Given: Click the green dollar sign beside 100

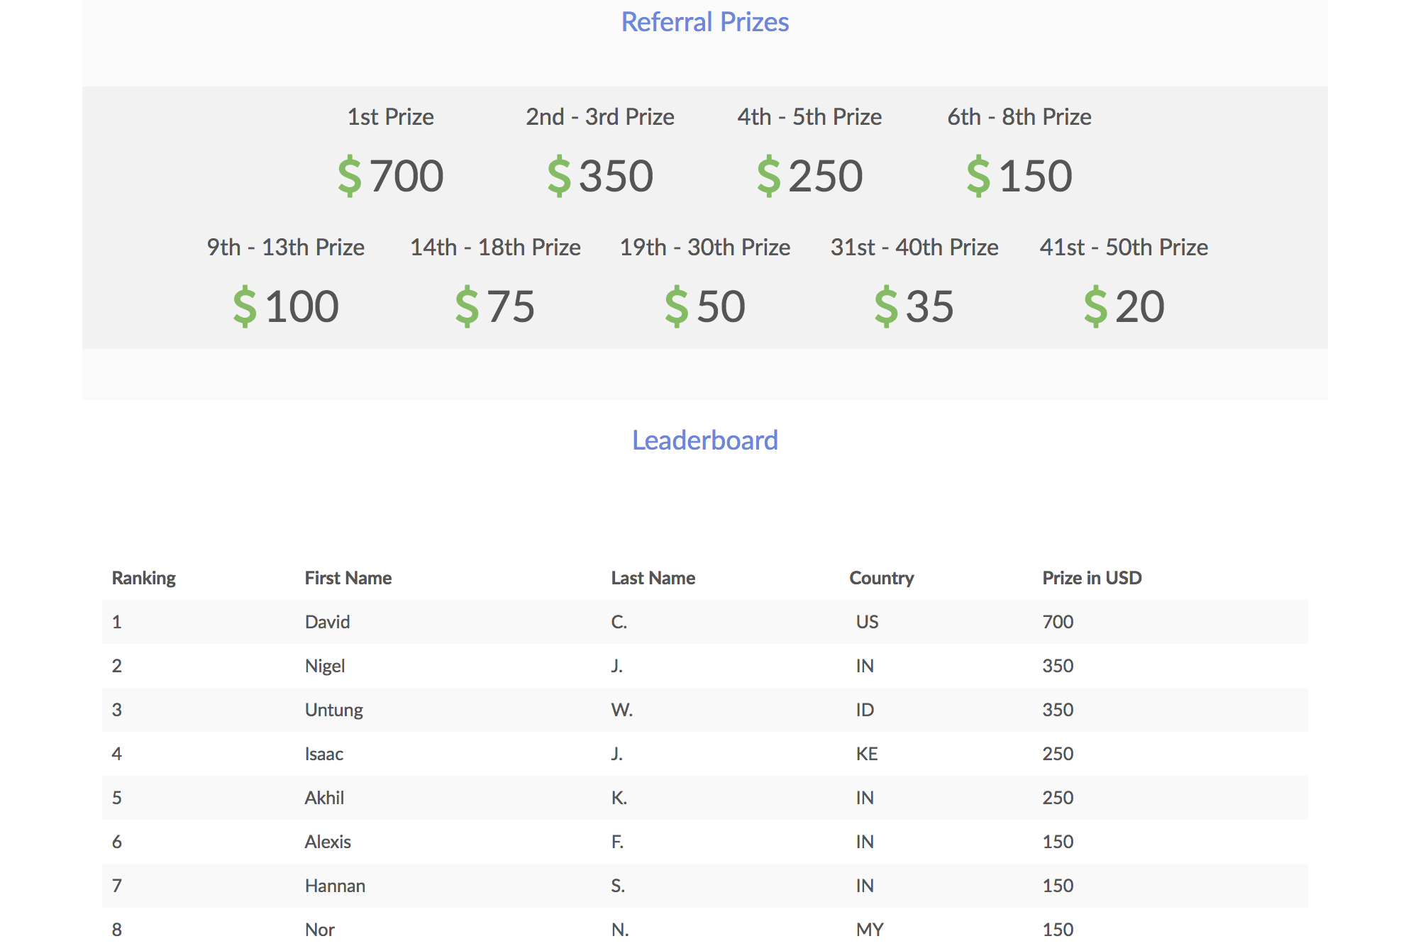Looking at the screenshot, I should coord(245,306).
